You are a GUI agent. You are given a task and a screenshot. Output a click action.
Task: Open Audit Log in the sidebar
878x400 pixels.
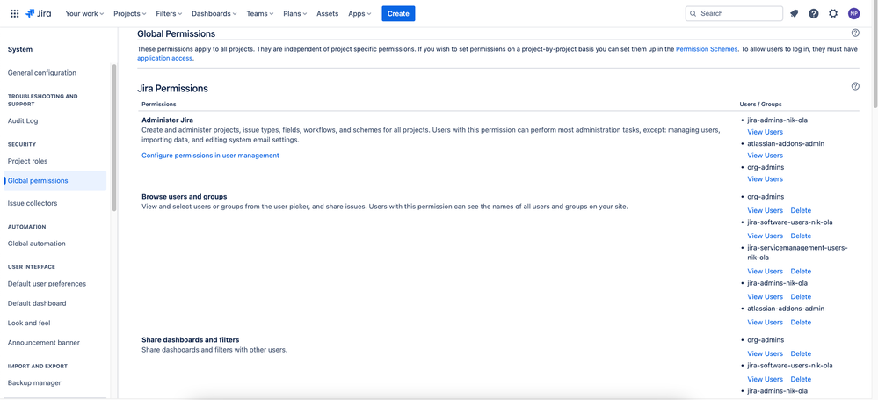coord(23,121)
